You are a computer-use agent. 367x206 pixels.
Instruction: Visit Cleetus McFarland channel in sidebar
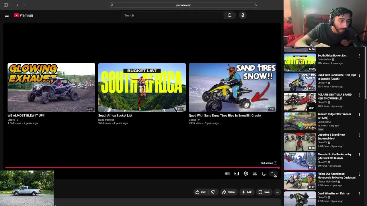[x=327, y=182]
